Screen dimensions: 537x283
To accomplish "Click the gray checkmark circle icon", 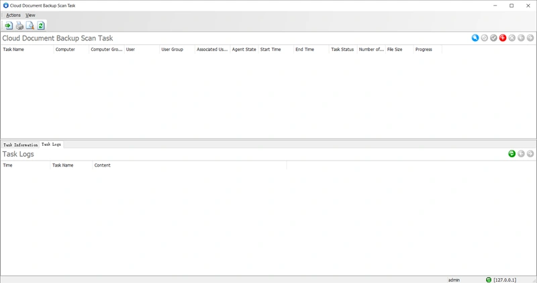I will tap(493, 38).
